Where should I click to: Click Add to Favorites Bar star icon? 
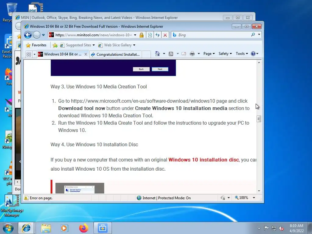pyautogui.click(x=55, y=45)
